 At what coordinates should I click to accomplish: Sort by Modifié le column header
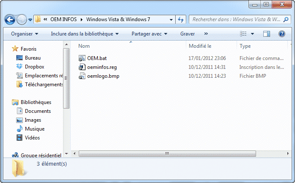211,46
